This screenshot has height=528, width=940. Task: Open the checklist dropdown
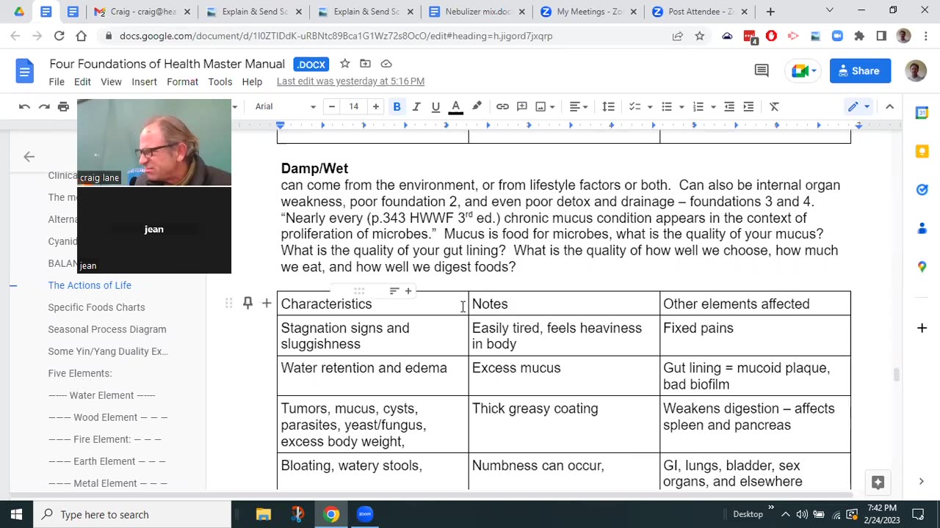tap(640, 107)
